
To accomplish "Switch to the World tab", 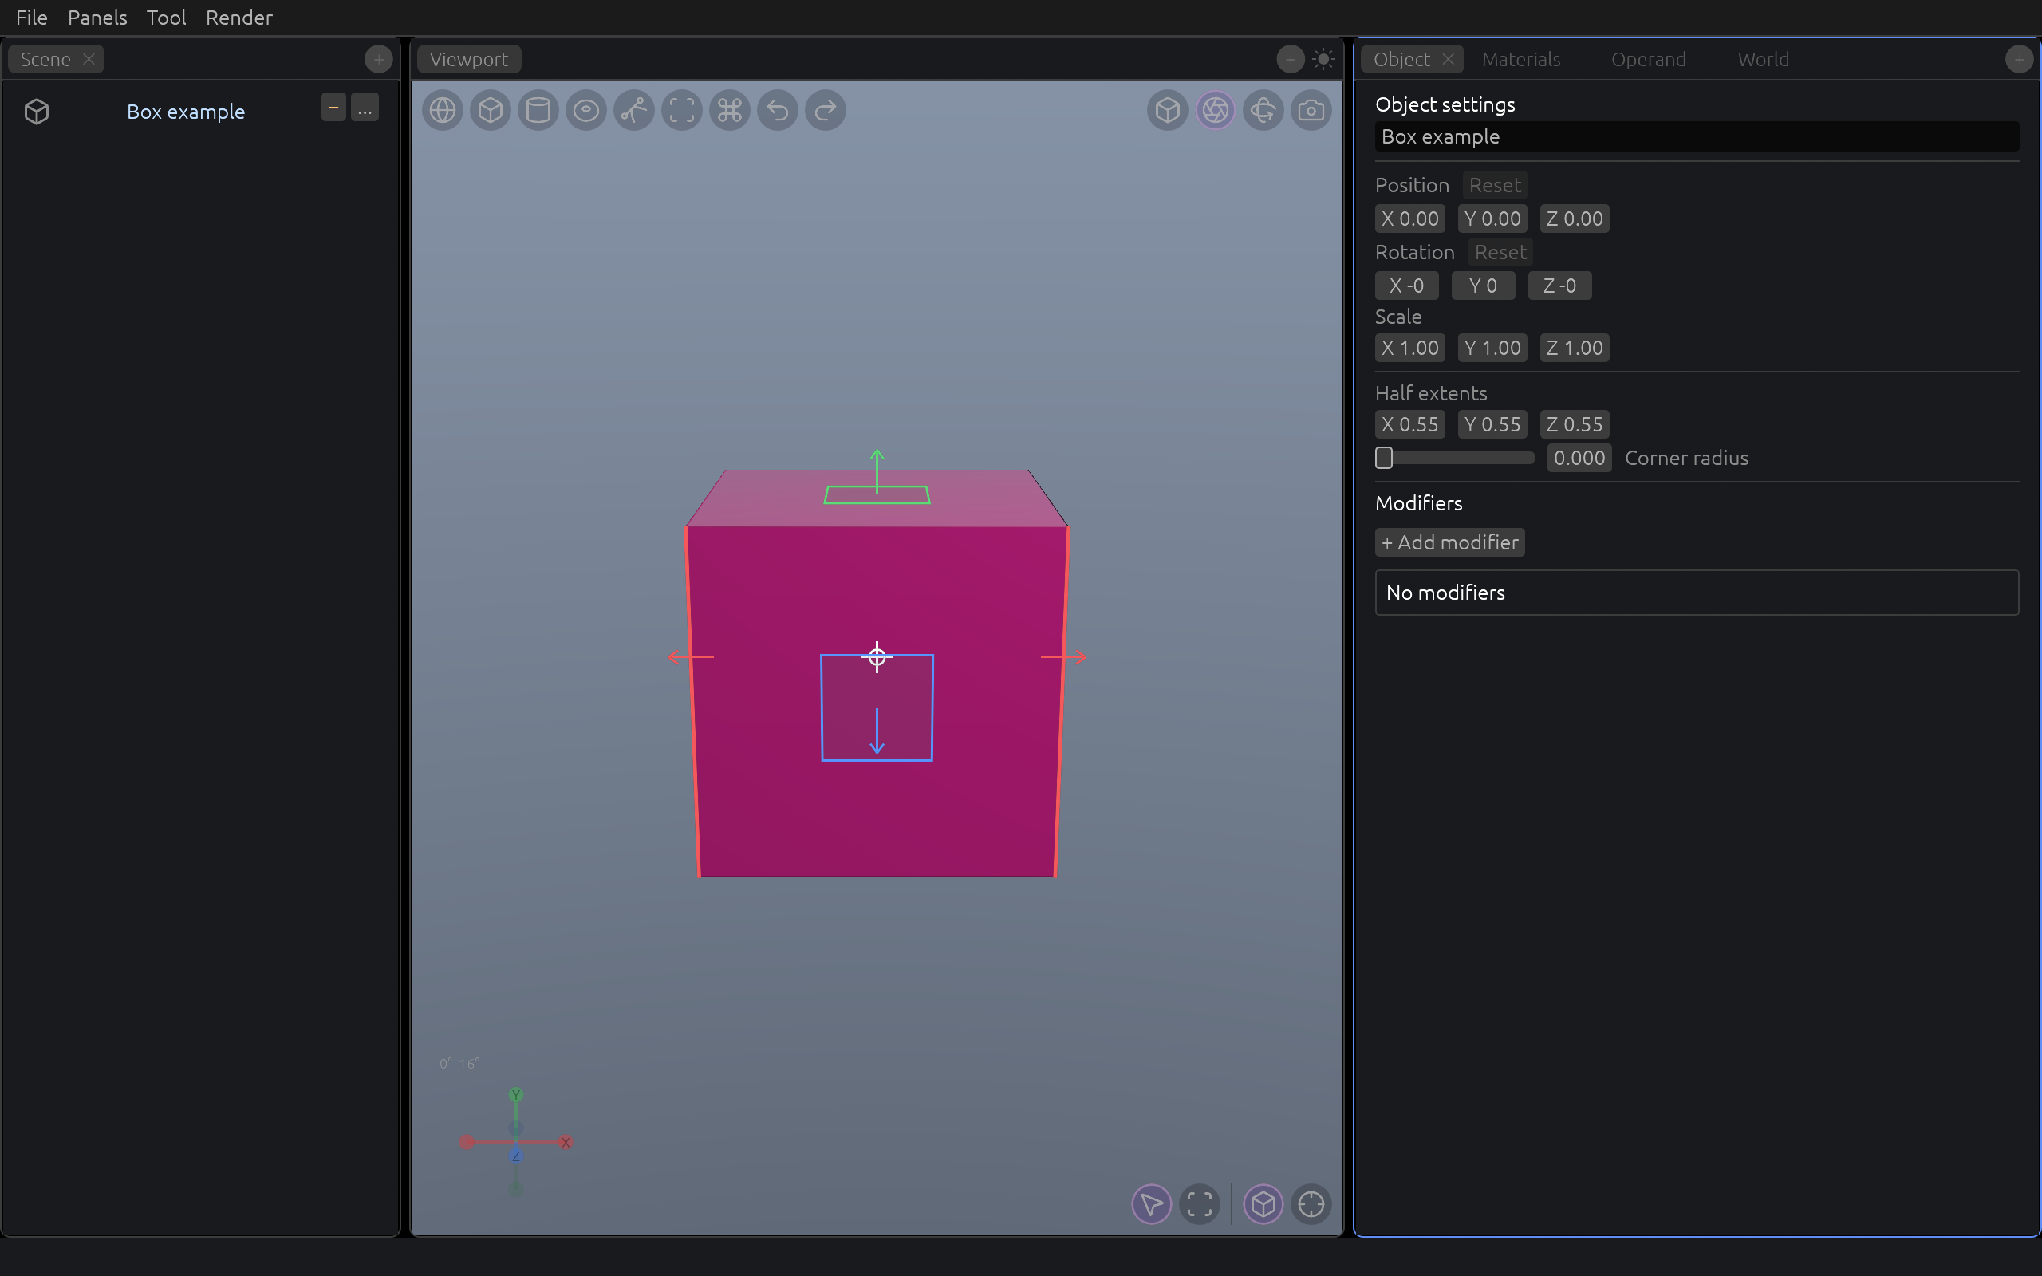I will [1764, 59].
